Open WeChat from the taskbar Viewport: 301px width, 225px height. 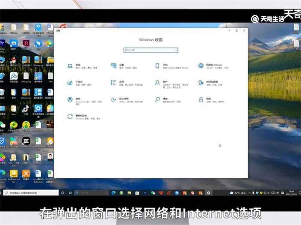coord(153,193)
